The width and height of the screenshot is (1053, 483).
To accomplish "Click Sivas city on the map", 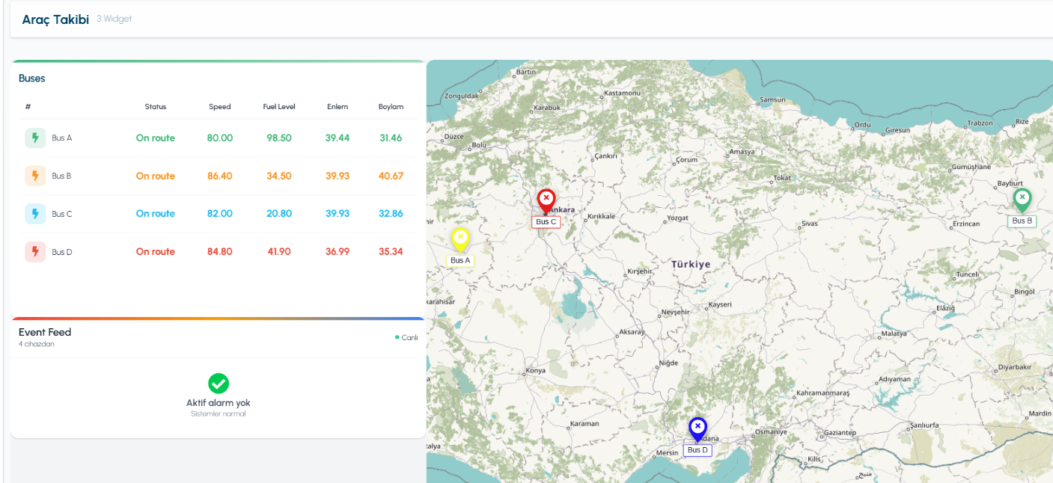I will [x=810, y=224].
